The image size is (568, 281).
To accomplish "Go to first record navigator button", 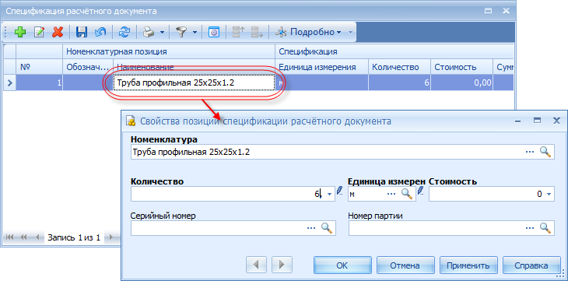I will tap(10, 237).
